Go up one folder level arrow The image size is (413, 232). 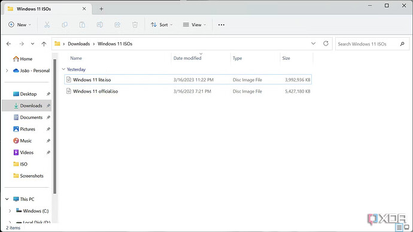(x=44, y=44)
